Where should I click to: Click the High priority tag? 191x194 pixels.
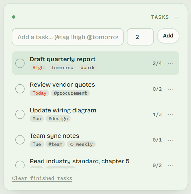pos(38,68)
